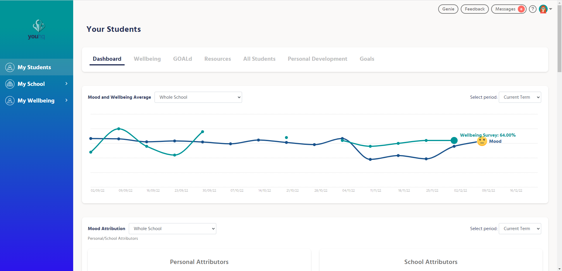Open Mood and Wellbeing Average group dropdown
This screenshot has height=271, width=562.
pyautogui.click(x=198, y=97)
